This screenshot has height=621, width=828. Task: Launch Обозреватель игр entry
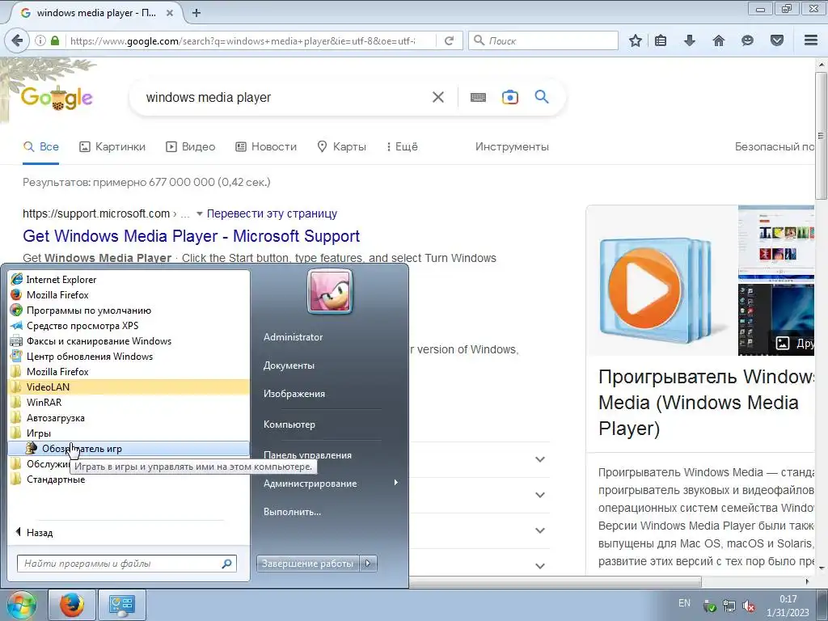point(129,448)
